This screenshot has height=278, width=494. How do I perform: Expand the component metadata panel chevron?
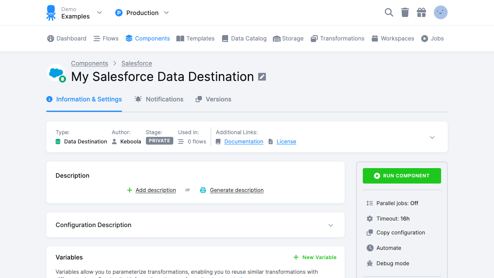point(432,137)
